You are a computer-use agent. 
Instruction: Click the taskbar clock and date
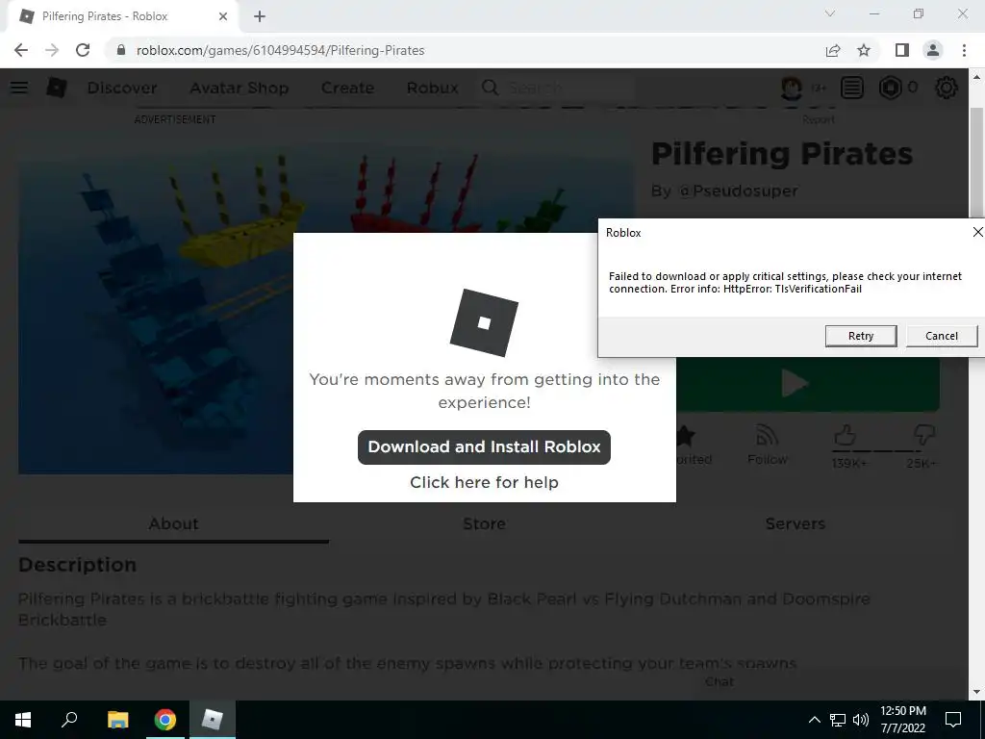pos(902,720)
